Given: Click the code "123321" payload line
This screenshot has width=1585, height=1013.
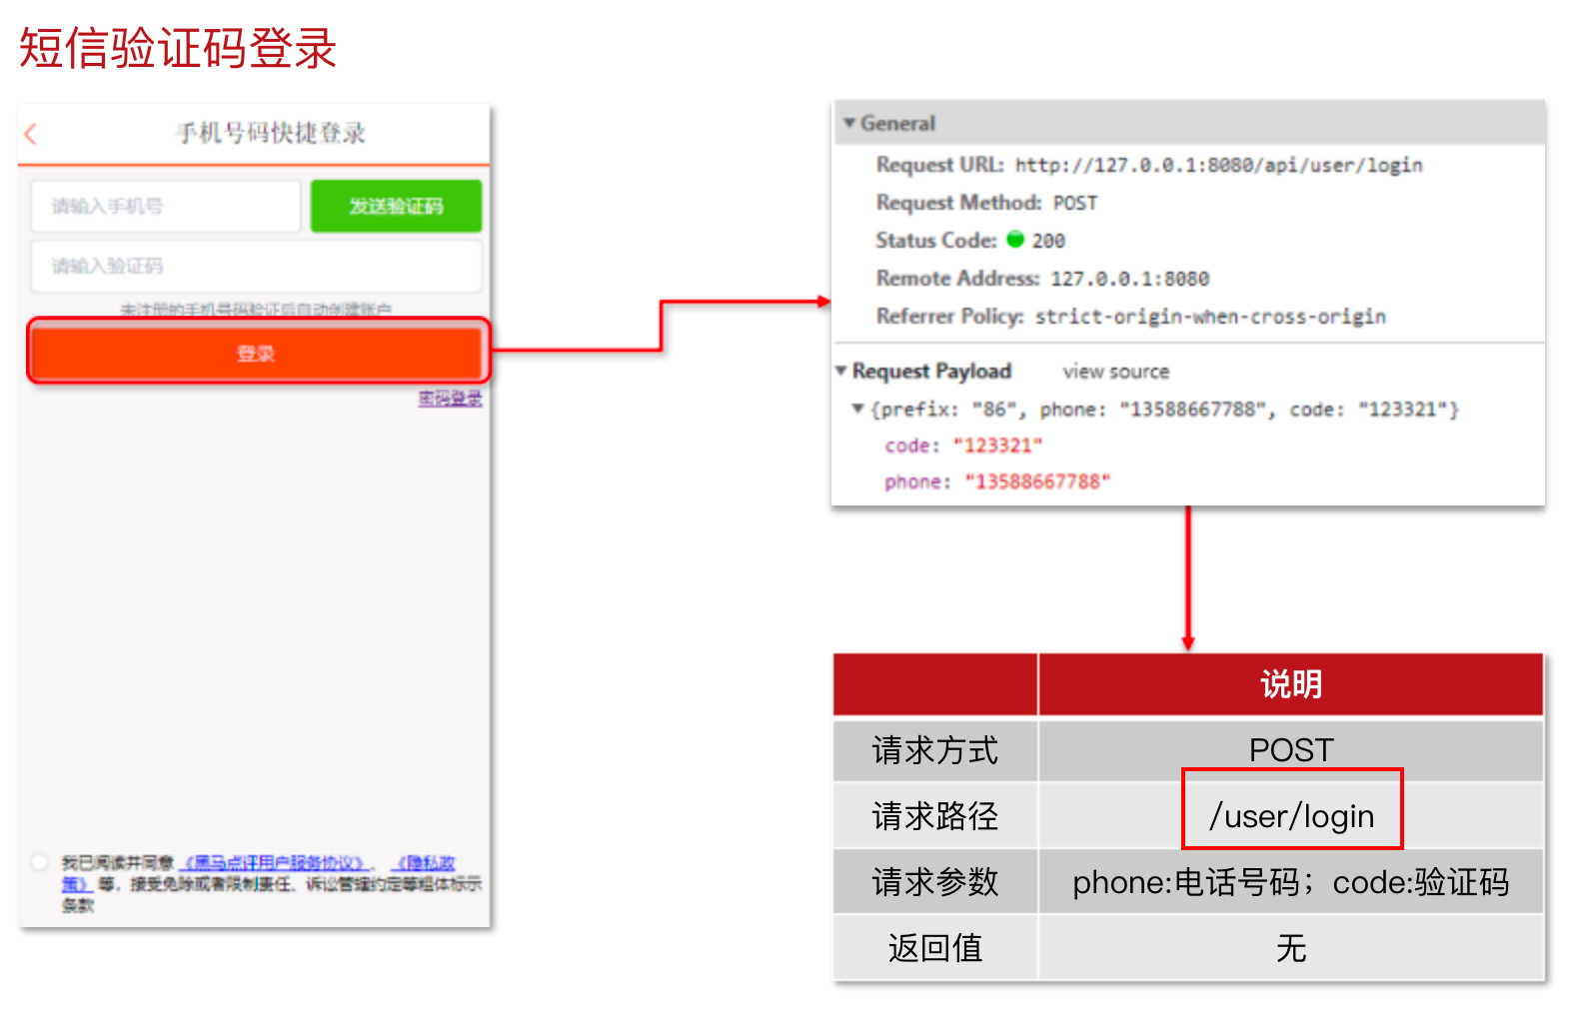Looking at the screenshot, I should coord(963,446).
